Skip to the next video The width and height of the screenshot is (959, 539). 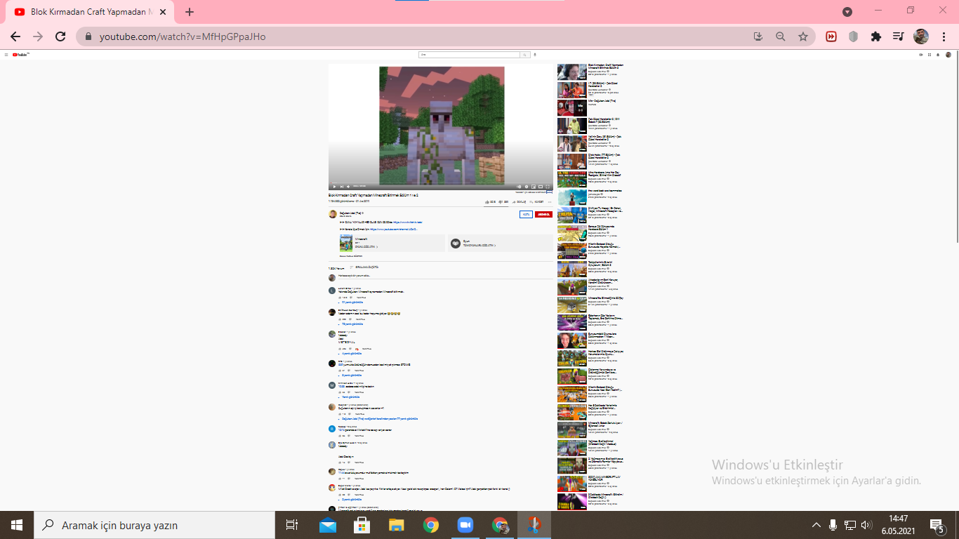(341, 186)
